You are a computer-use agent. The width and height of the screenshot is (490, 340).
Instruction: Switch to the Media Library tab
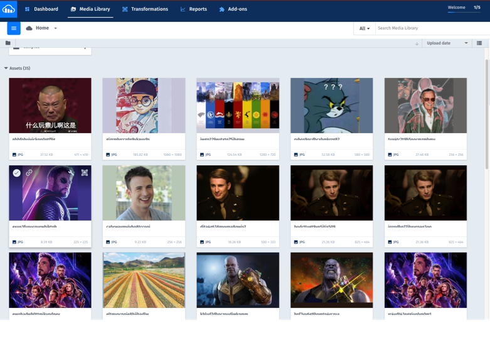pos(90,9)
